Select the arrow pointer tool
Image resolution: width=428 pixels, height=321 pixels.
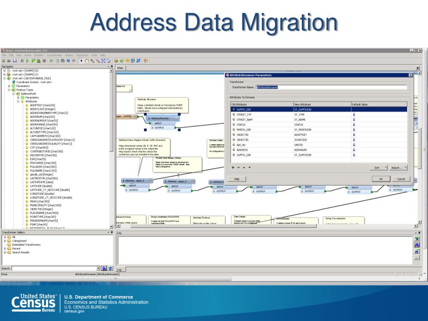pyautogui.click(x=82, y=61)
